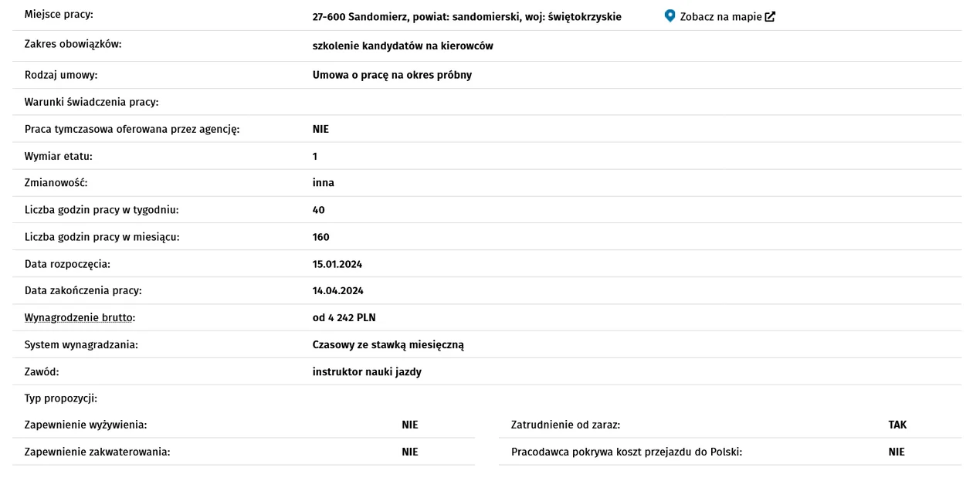Select the "szkolenie kandydatów na kierowców" text
This screenshot has width=973, height=481.
pos(402,46)
